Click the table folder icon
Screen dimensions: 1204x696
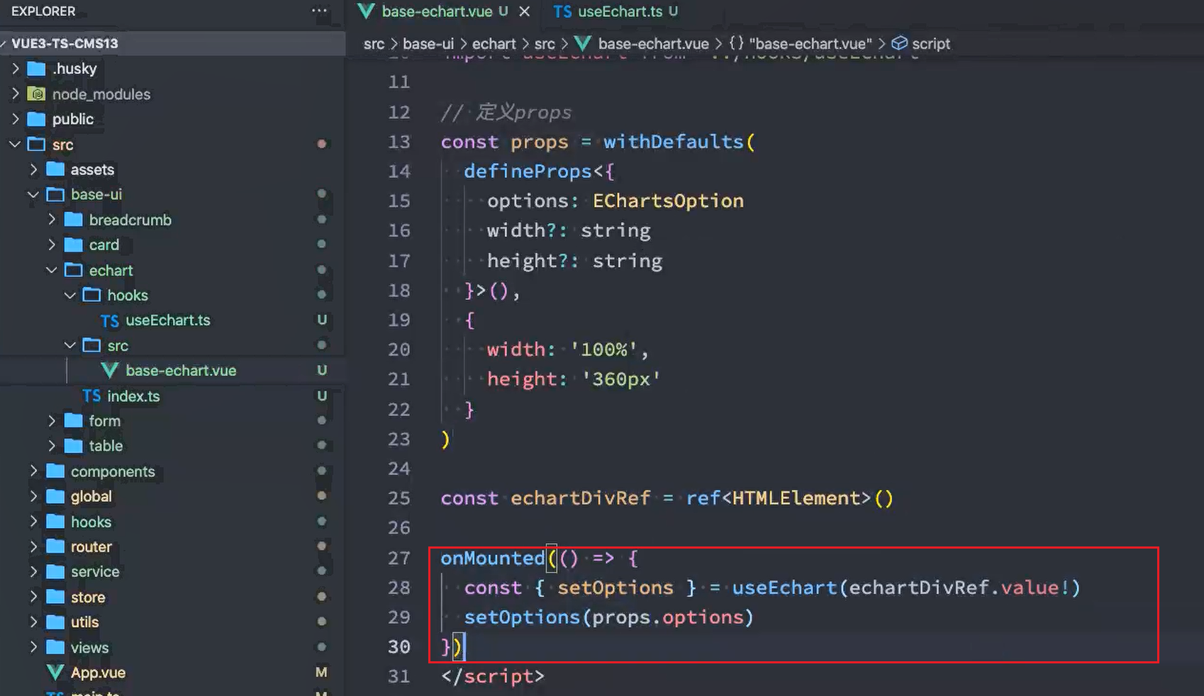[74, 446]
